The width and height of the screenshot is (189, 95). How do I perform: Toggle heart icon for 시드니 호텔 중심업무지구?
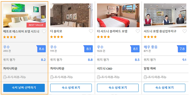[x=185, y=31]
